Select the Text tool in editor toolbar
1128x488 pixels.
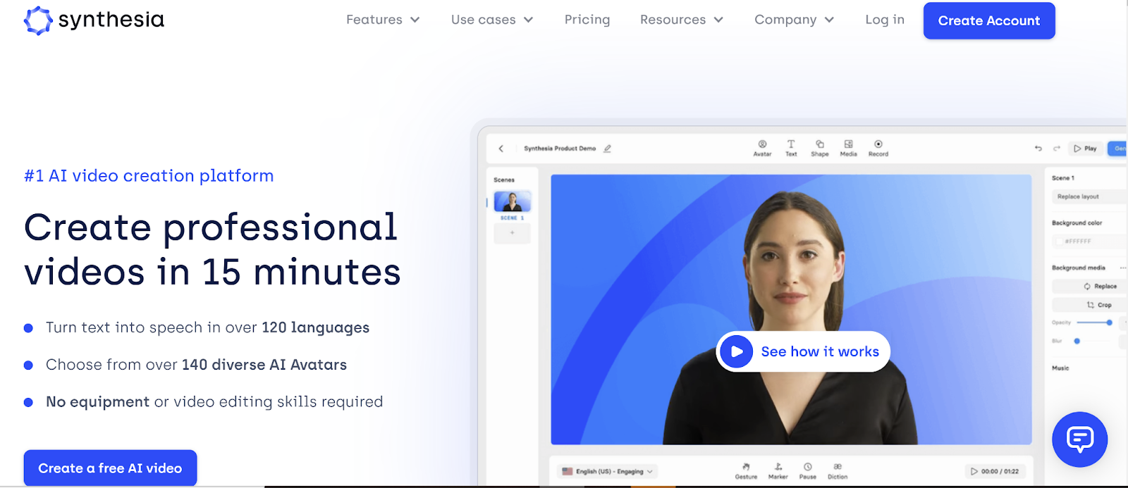[x=791, y=148]
